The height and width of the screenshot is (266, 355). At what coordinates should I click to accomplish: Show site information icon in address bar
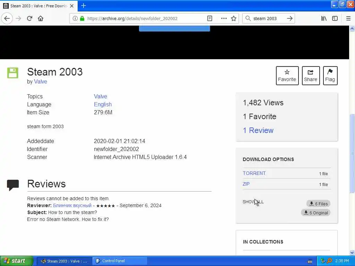[75, 18]
